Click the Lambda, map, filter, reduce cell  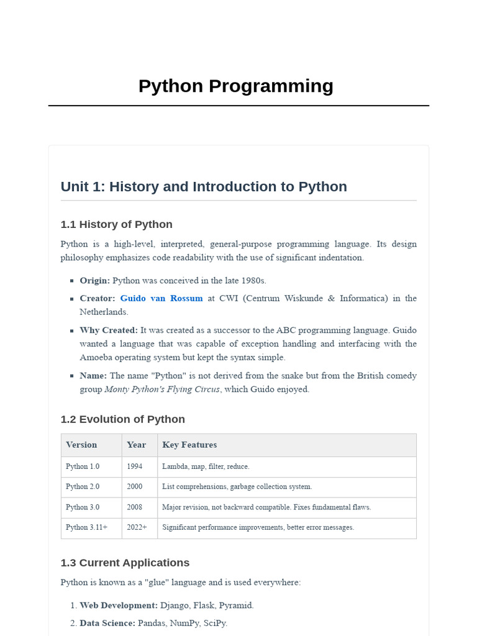pyautogui.click(x=206, y=466)
